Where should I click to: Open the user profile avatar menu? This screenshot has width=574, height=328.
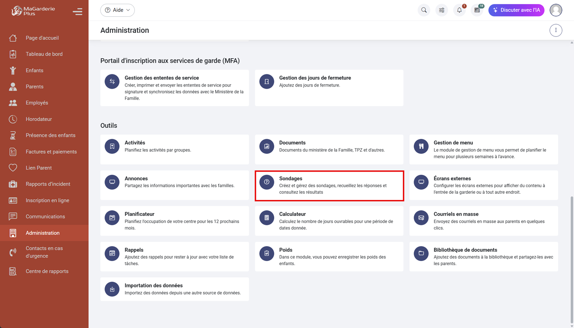click(x=556, y=10)
